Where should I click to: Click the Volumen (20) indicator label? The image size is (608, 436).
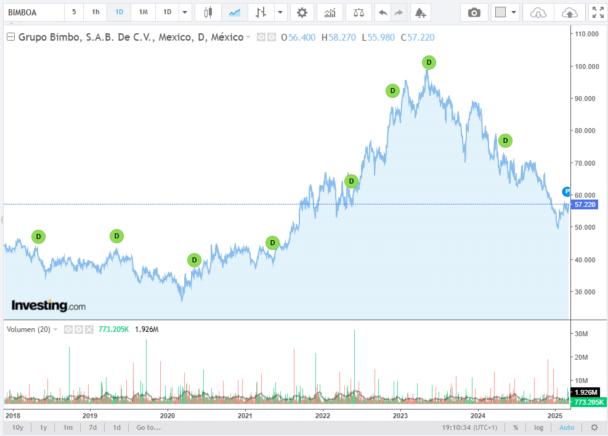[29, 329]
